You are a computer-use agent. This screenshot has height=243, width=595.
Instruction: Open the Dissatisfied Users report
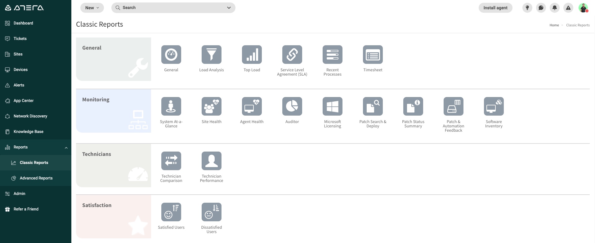[211, 212]
